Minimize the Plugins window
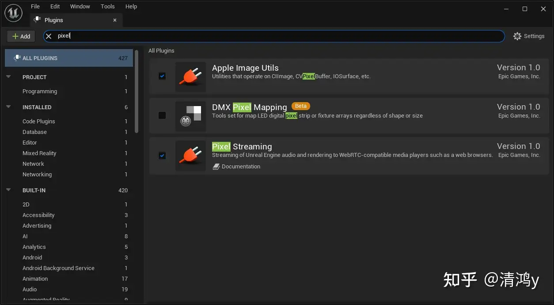Image resolution: width=554 pixels, height=305 pixels. [x=506, y=8]
